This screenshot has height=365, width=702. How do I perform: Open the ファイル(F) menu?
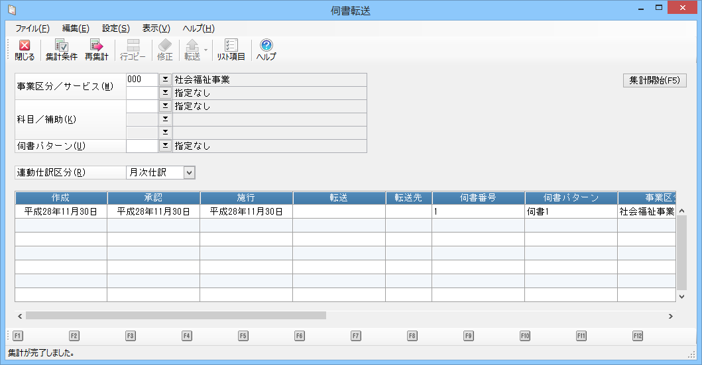tap(32, 28)
